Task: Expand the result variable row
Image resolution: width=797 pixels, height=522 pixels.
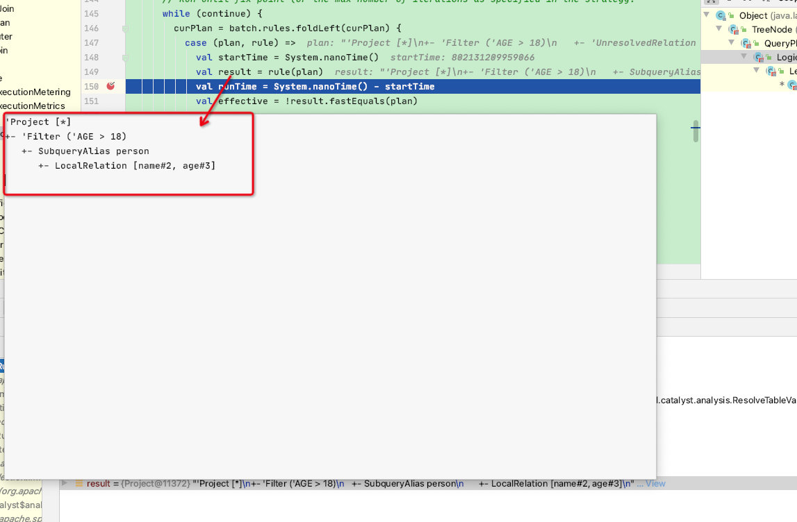Action: [65, 483]
